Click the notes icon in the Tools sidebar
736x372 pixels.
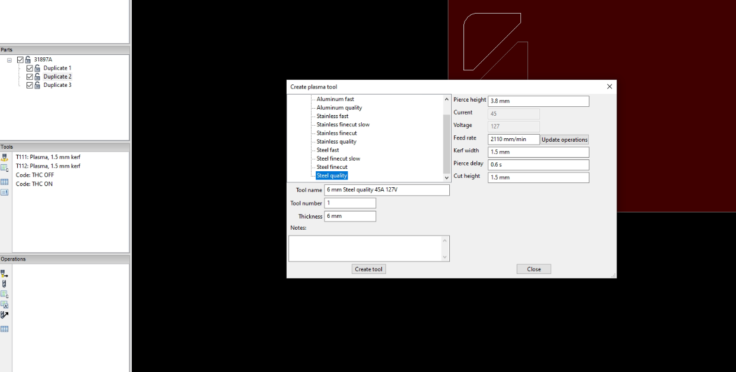coord(5,192)
